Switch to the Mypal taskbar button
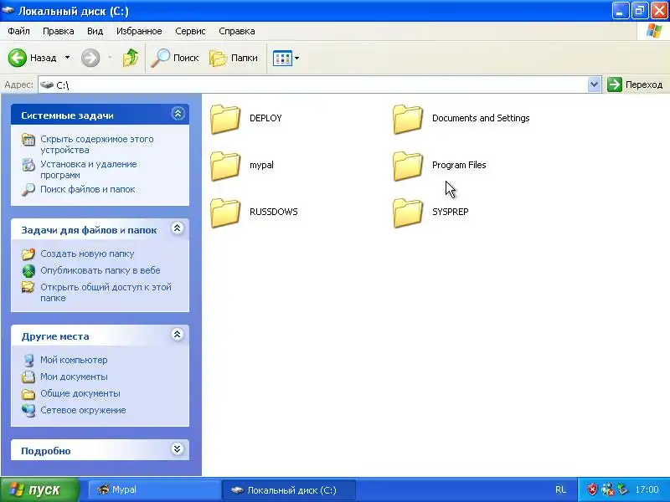Image resolution: width=670 pixels, height=502 pixels. click(x=154, y=489)
